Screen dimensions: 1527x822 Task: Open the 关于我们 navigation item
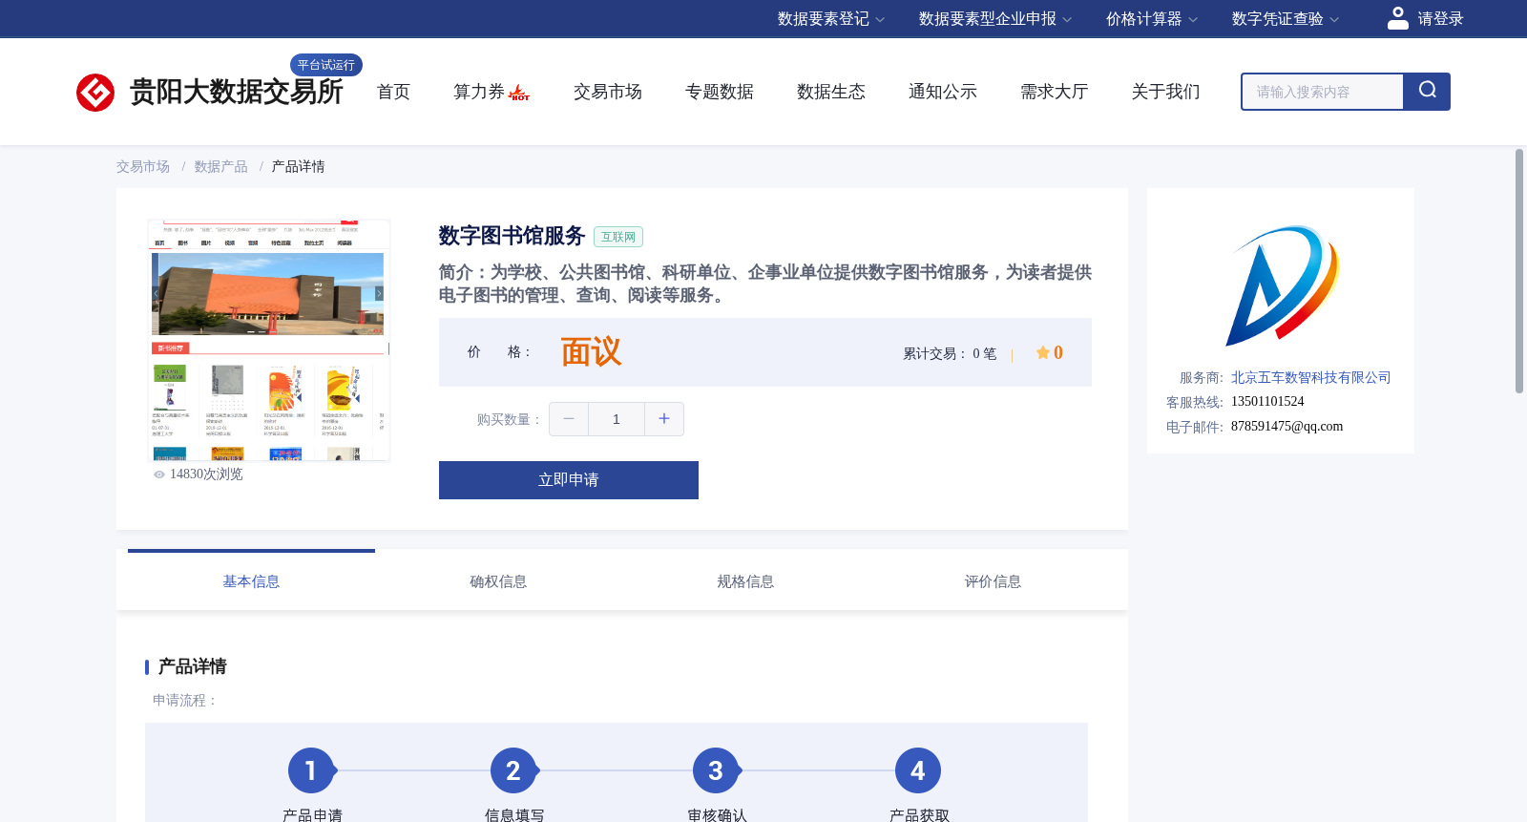coord(1165,92)
